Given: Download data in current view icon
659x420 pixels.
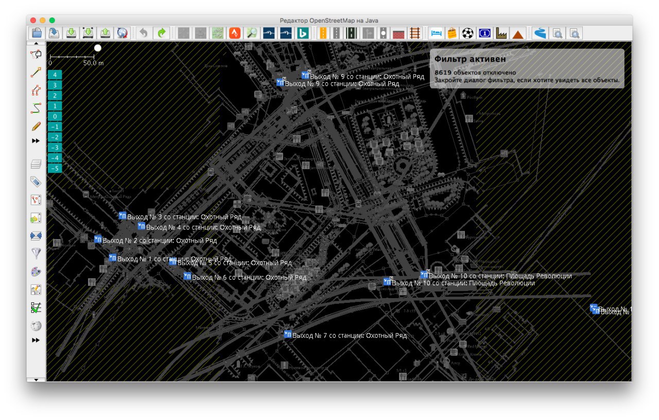Looking at the screenshot, I should pos(88,33).
